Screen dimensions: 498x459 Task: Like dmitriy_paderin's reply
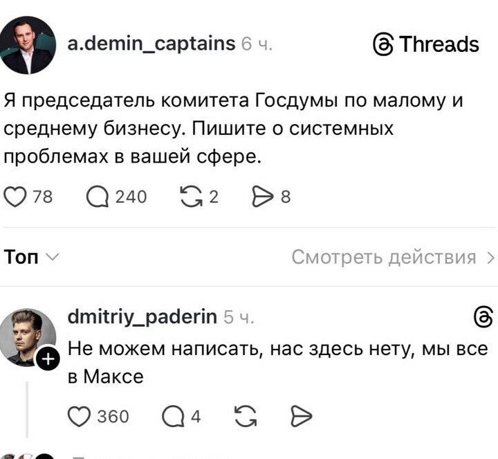pyautogui.click(x=80, y=415)
